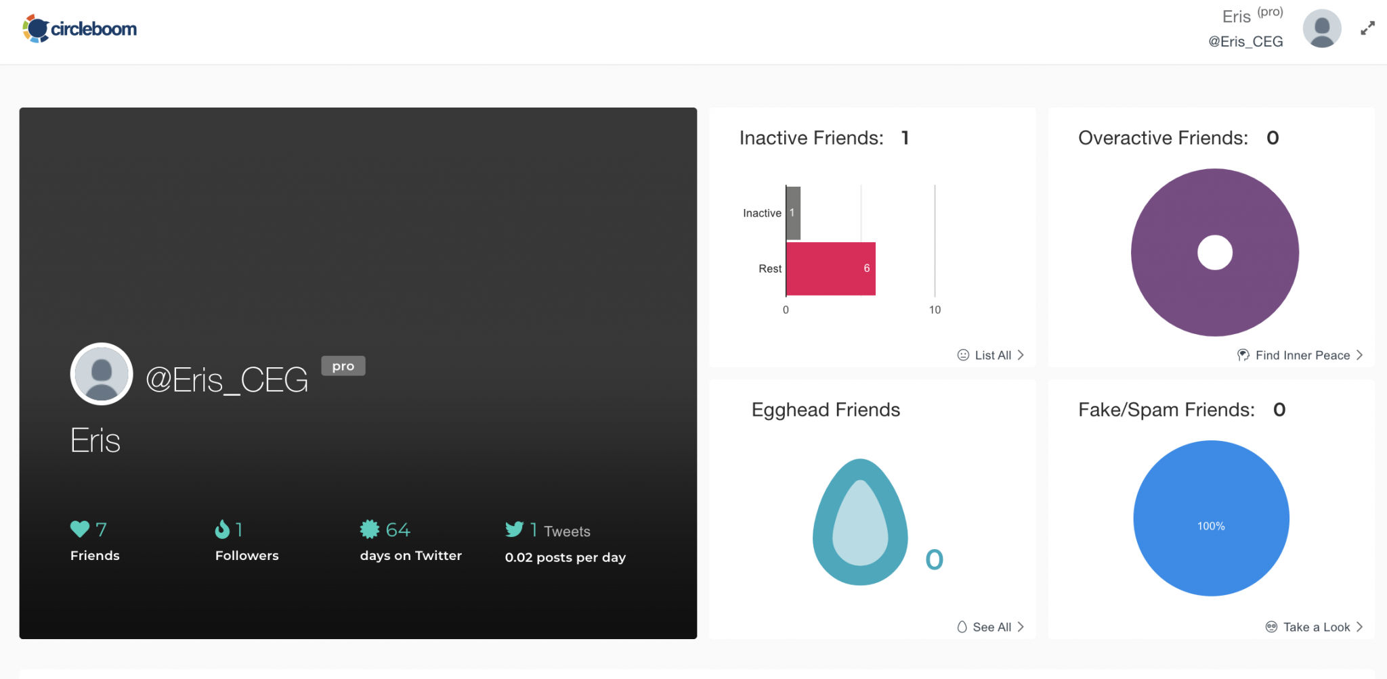The width and height of the screenshot is (1387, 679).
Task: Open the Take a Look link
Action: tap(1317, 627)
